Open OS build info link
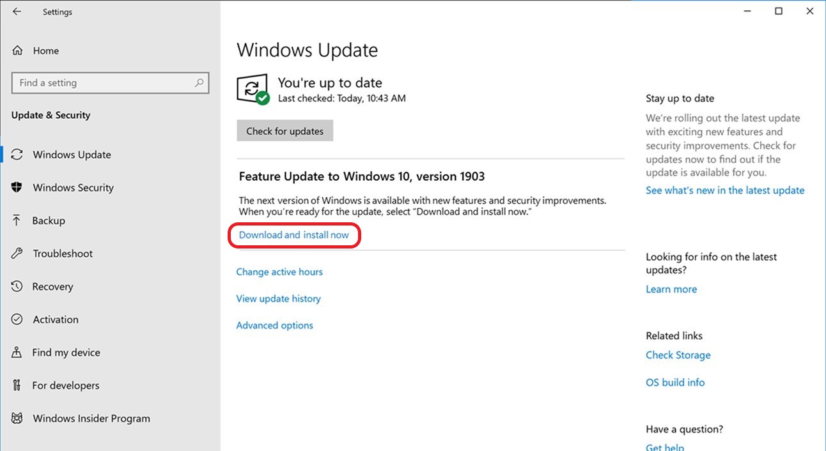The width and height of the screenshot is (826, 451). [x=675, y=383]
